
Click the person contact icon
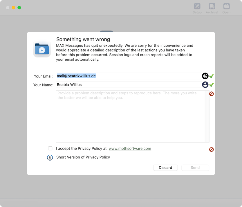[205, 84]
